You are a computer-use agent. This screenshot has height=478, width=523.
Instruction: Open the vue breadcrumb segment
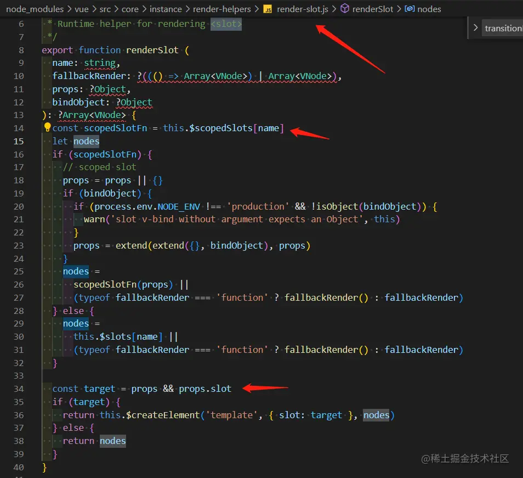pyautogui.click(x=82, y=9)
